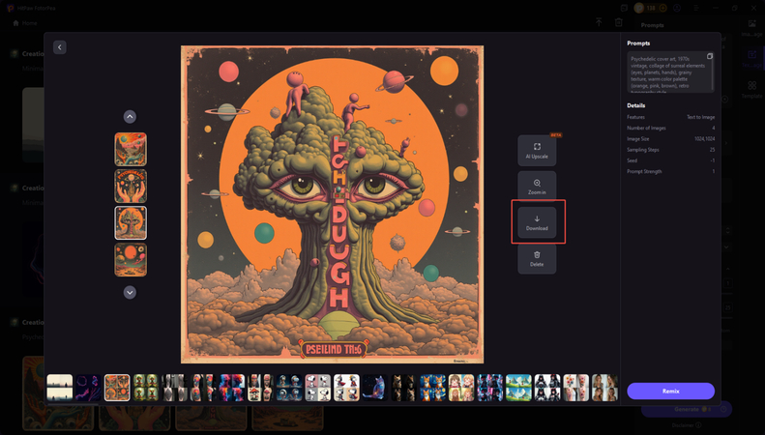The width and height of the screenshot is (765, 435).
Task: Open the anime girls history thumbnail
Action: click(x=461, y=388)
